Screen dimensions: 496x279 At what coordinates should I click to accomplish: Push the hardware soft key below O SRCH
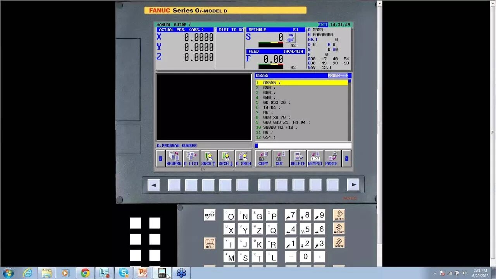[x=242, y=185]
